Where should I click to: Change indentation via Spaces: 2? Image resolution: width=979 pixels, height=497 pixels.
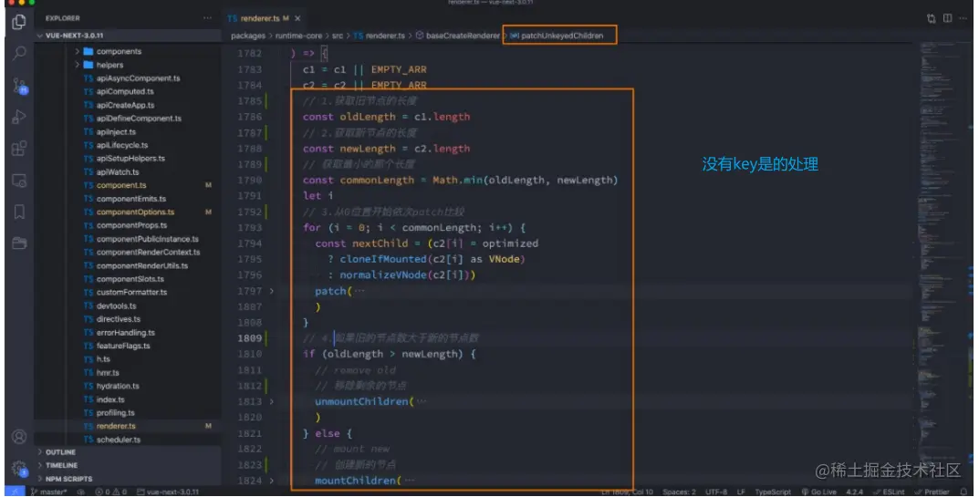coord(679,492)
